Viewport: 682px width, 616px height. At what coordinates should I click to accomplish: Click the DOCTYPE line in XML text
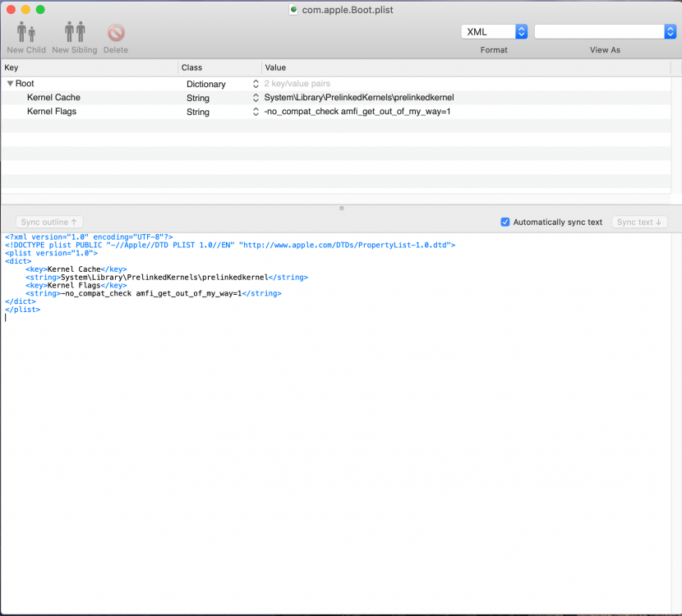(230, 245)
